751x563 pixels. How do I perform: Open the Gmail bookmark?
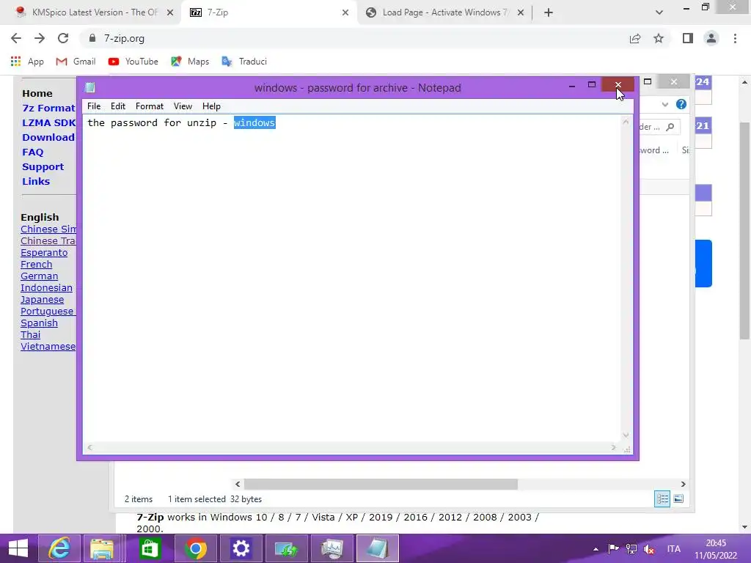76,62
